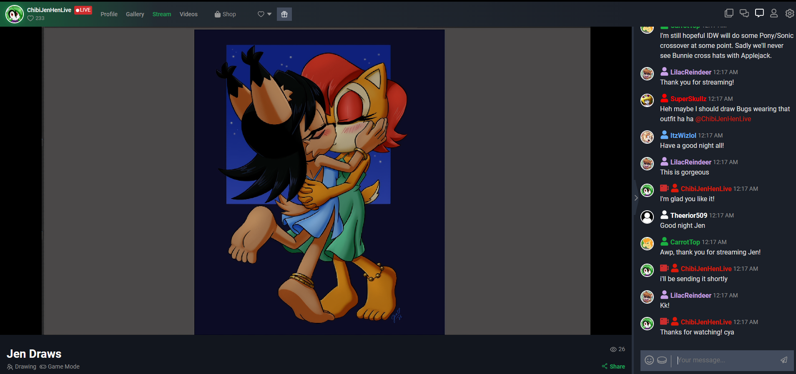Click streamer camera badge beside 'Thanks for watching! cya'
The image size is (796, 374).
point(664,321)
